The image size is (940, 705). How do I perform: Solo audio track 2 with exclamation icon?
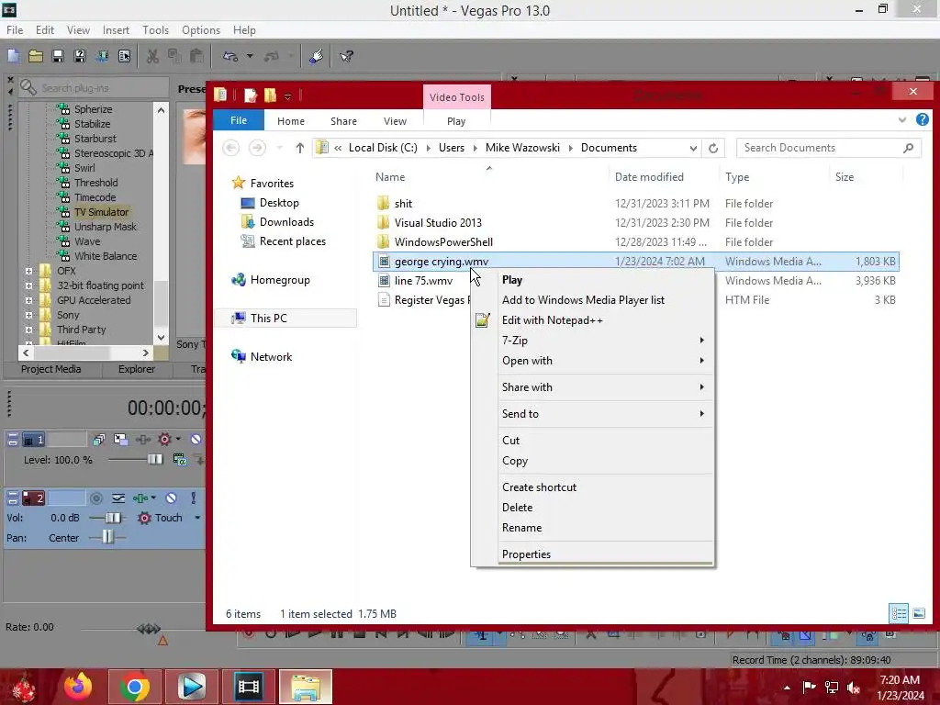(x=193, y=498)
